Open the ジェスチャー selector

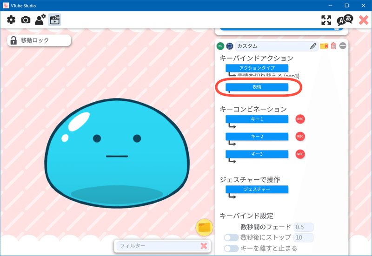click(x=257, y=190)
